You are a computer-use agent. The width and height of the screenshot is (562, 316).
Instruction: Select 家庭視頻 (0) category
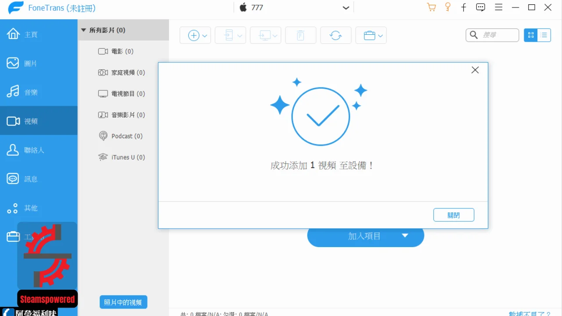click(122, 72)
